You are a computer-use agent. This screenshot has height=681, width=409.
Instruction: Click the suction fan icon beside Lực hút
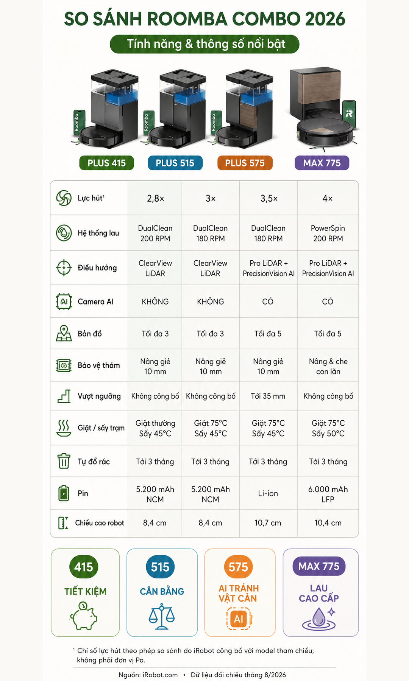[x=64, y=198]
